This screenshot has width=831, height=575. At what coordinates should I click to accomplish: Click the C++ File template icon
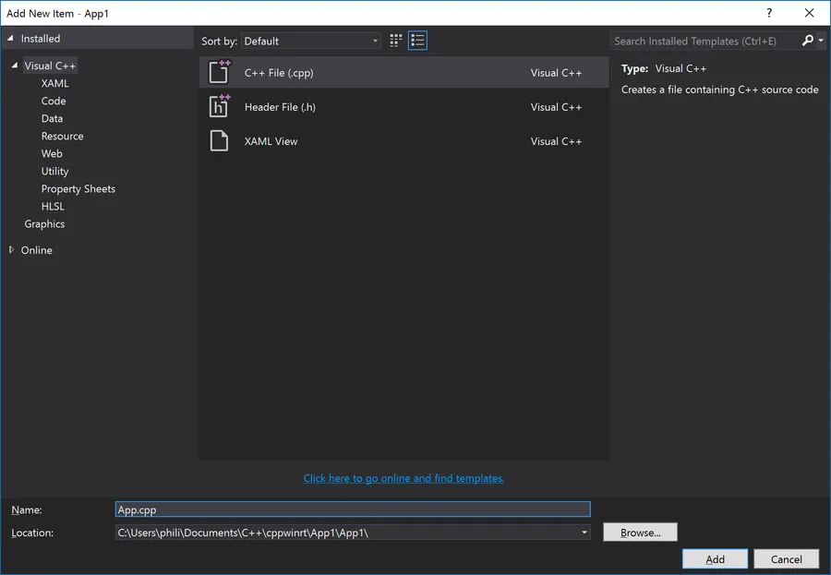219,72
